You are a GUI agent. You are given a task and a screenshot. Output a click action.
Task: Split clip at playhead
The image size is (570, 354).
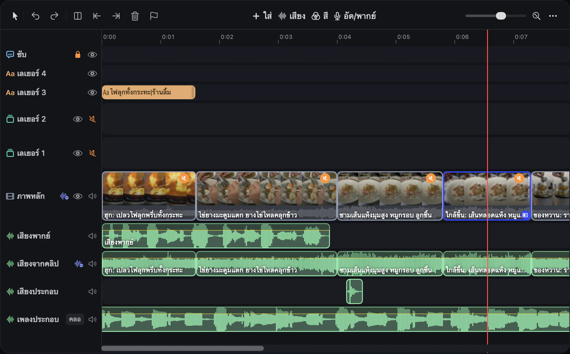point(78,16)
